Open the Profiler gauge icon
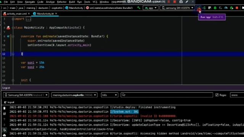 [226, 8]
